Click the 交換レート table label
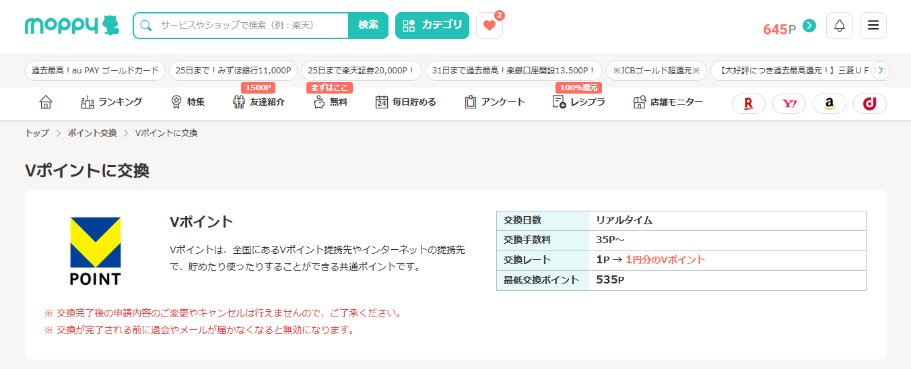The image size is (911, 369). (527, 260)
